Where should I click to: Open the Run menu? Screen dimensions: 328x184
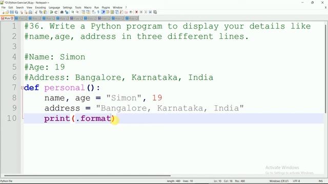[96, 7]
